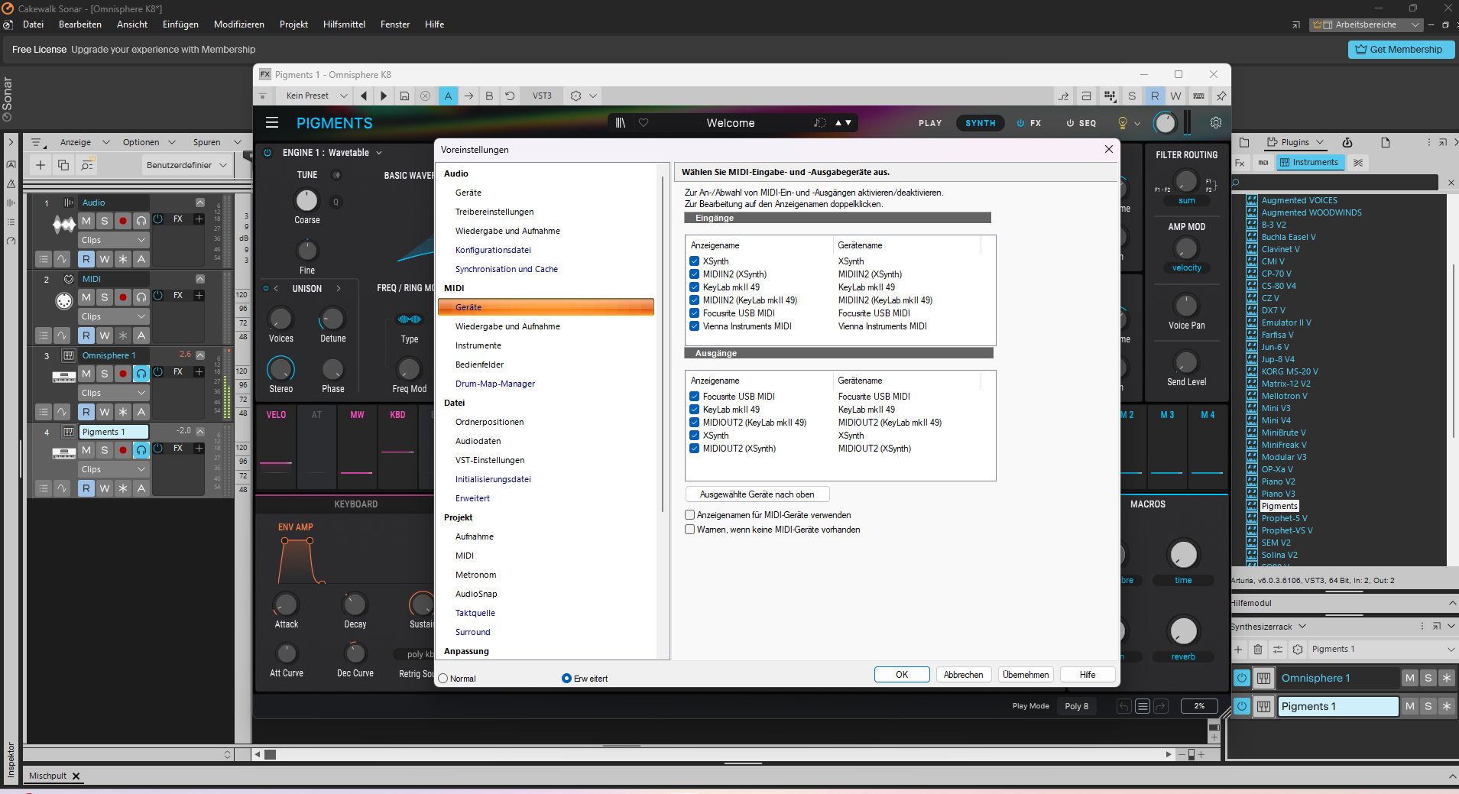Switch to the Pigments SYNTH tab

(x=981, y=122)
